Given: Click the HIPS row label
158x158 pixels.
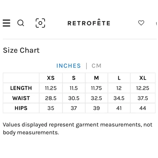Looking at the screenshot, I should [21, 108].
